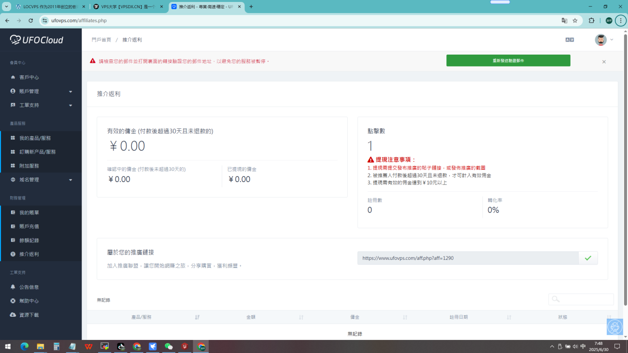This screenshot has height=353, width=628.
Task: Select 推介返利 in the sidebar
Action: pos(29,254)
